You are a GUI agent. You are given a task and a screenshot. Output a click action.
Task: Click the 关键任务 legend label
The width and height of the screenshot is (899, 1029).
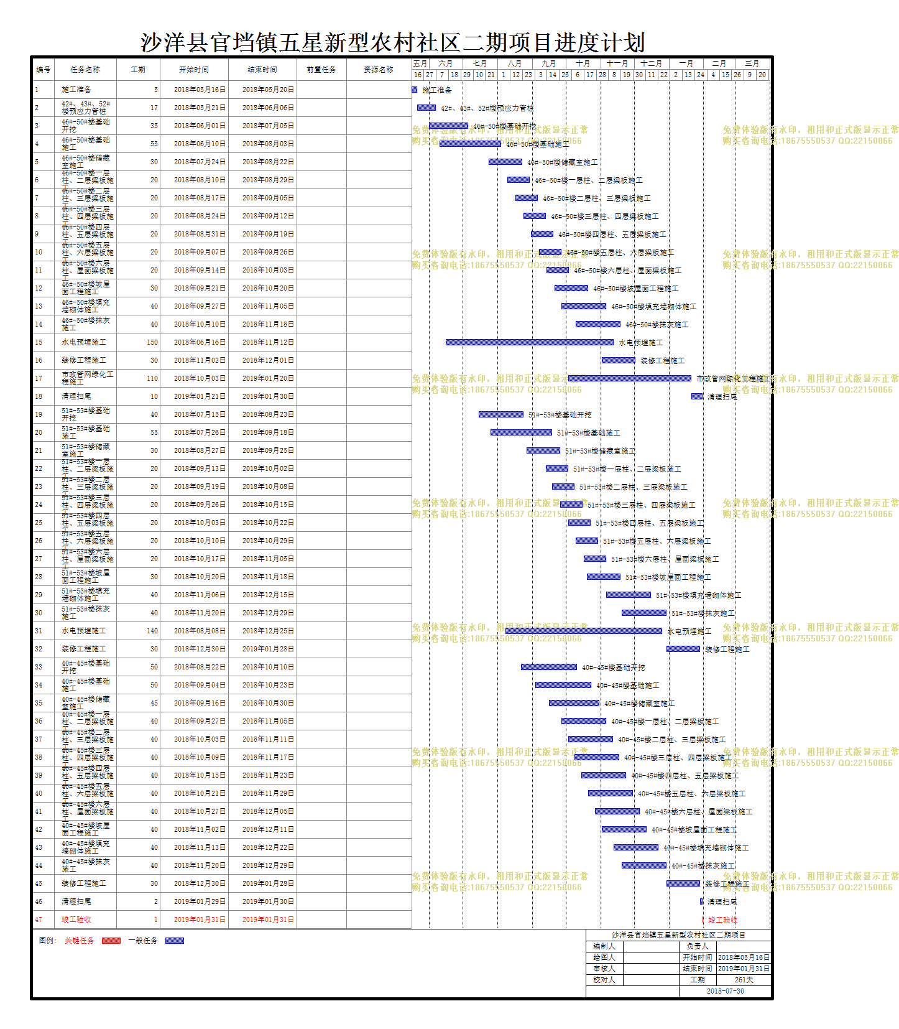click(80, 941)
